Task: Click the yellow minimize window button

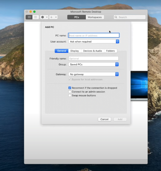Action: coord(30,12)
